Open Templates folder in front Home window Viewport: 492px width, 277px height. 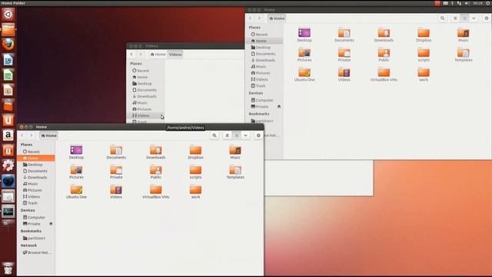coord(235,172)
